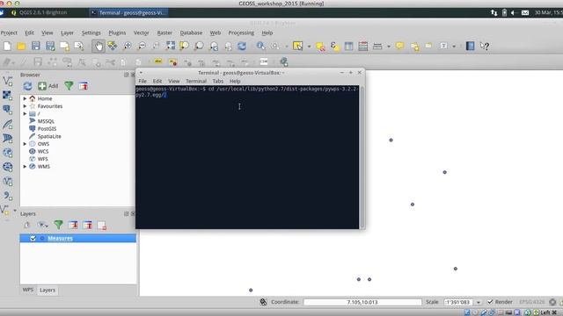Click Add Raster Layer sidebar icon
Screen dimensions: 563x316
pyautogui.click(x=7, y=95)
